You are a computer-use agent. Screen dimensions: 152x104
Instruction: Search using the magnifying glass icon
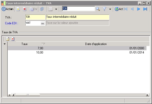tap(98, 9)
